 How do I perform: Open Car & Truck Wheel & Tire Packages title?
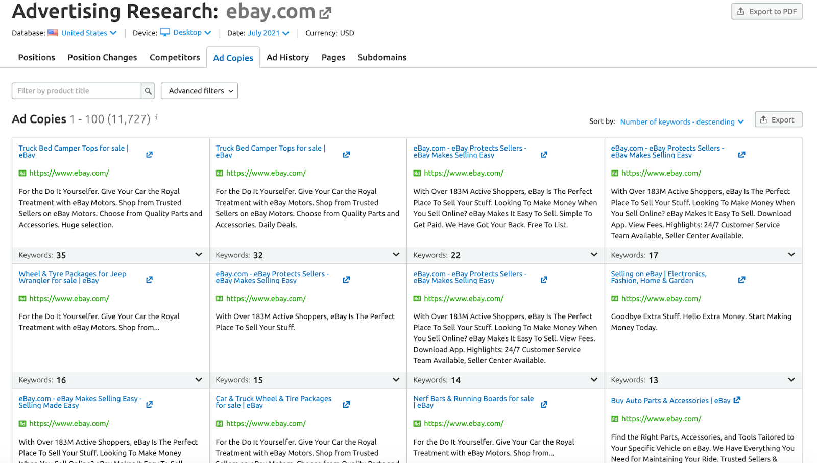(x=273, y=402)
